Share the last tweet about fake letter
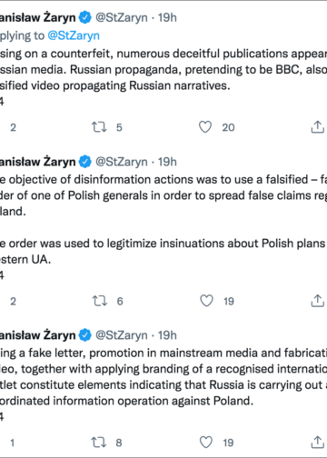The image size is (327, 458). (317, 443)
